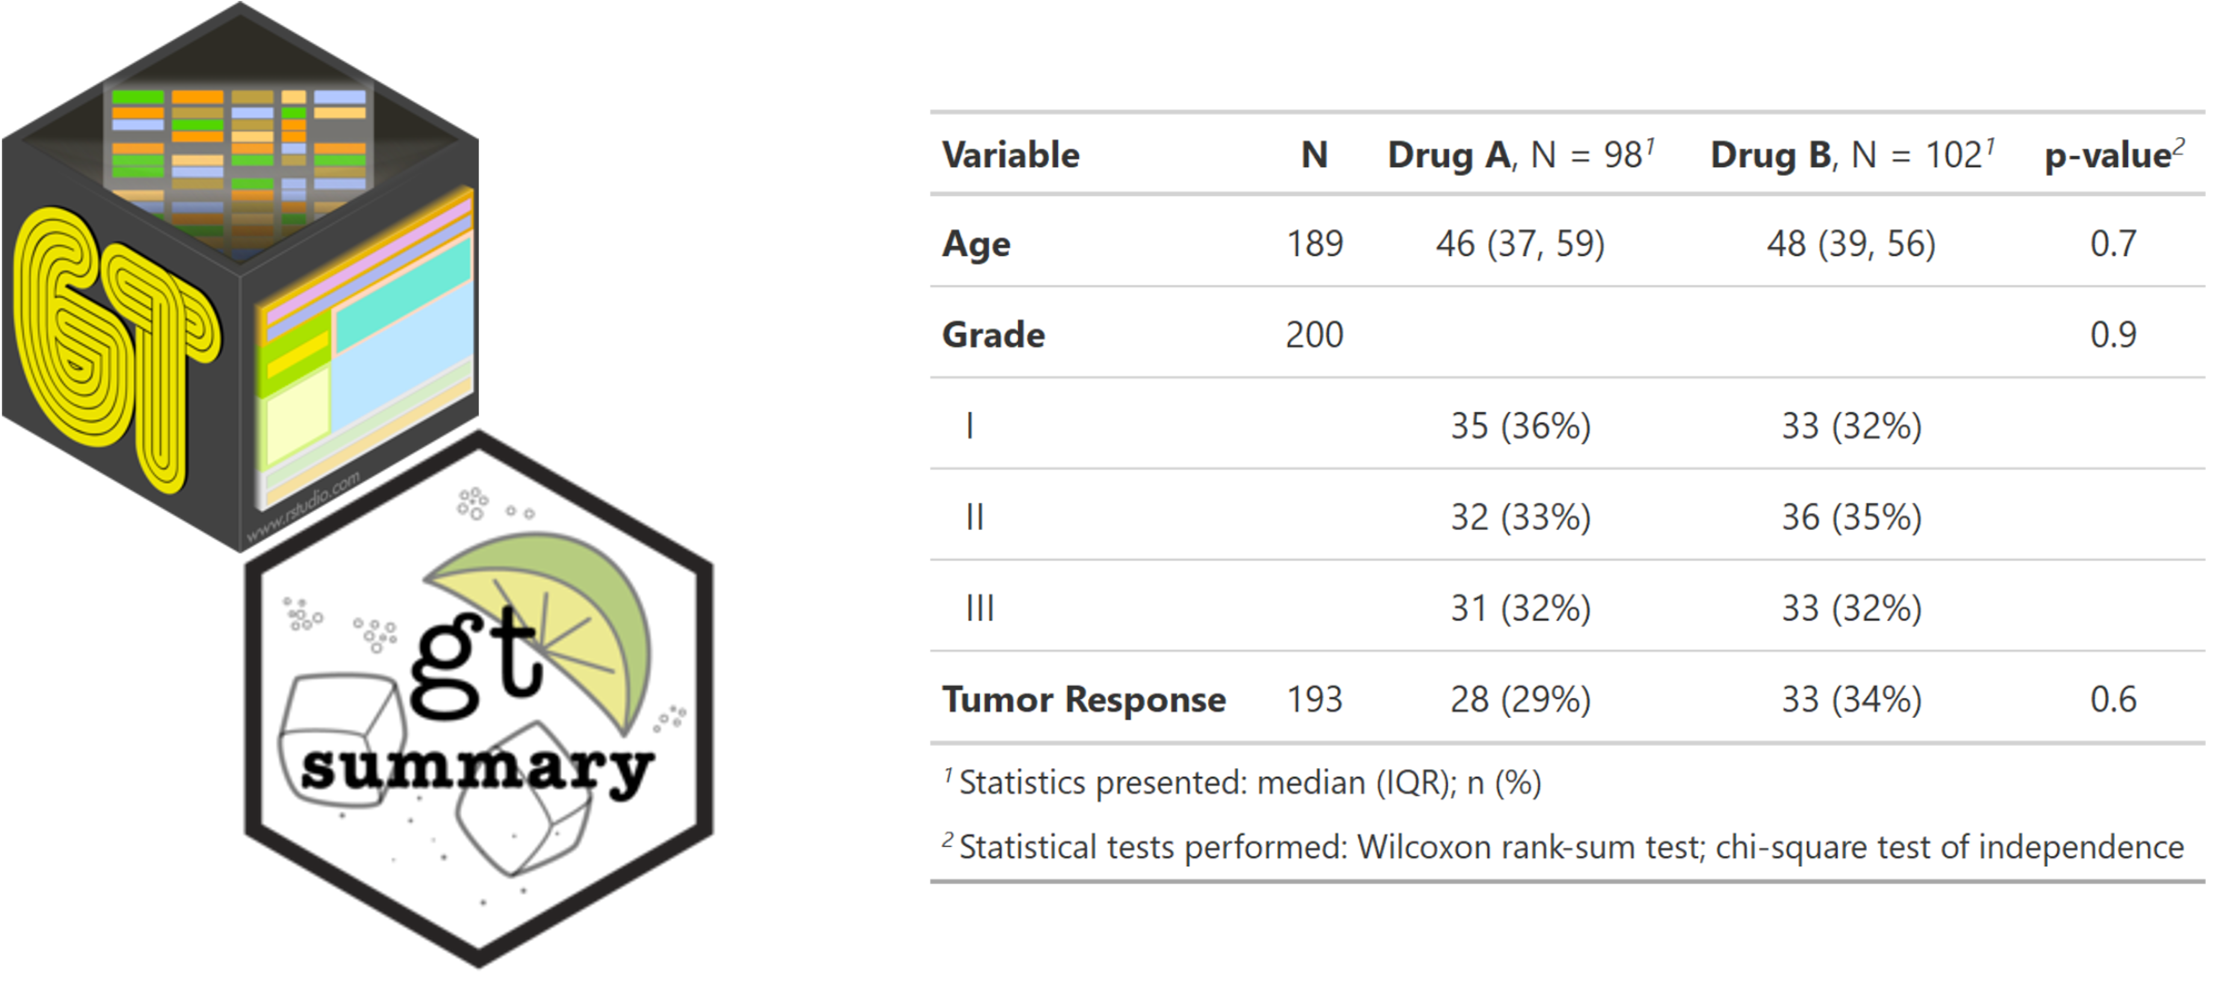Select the Variable column header
Image resolution: width=2221 pixels, height=1006 pixels.
[x=1010, y=156]
